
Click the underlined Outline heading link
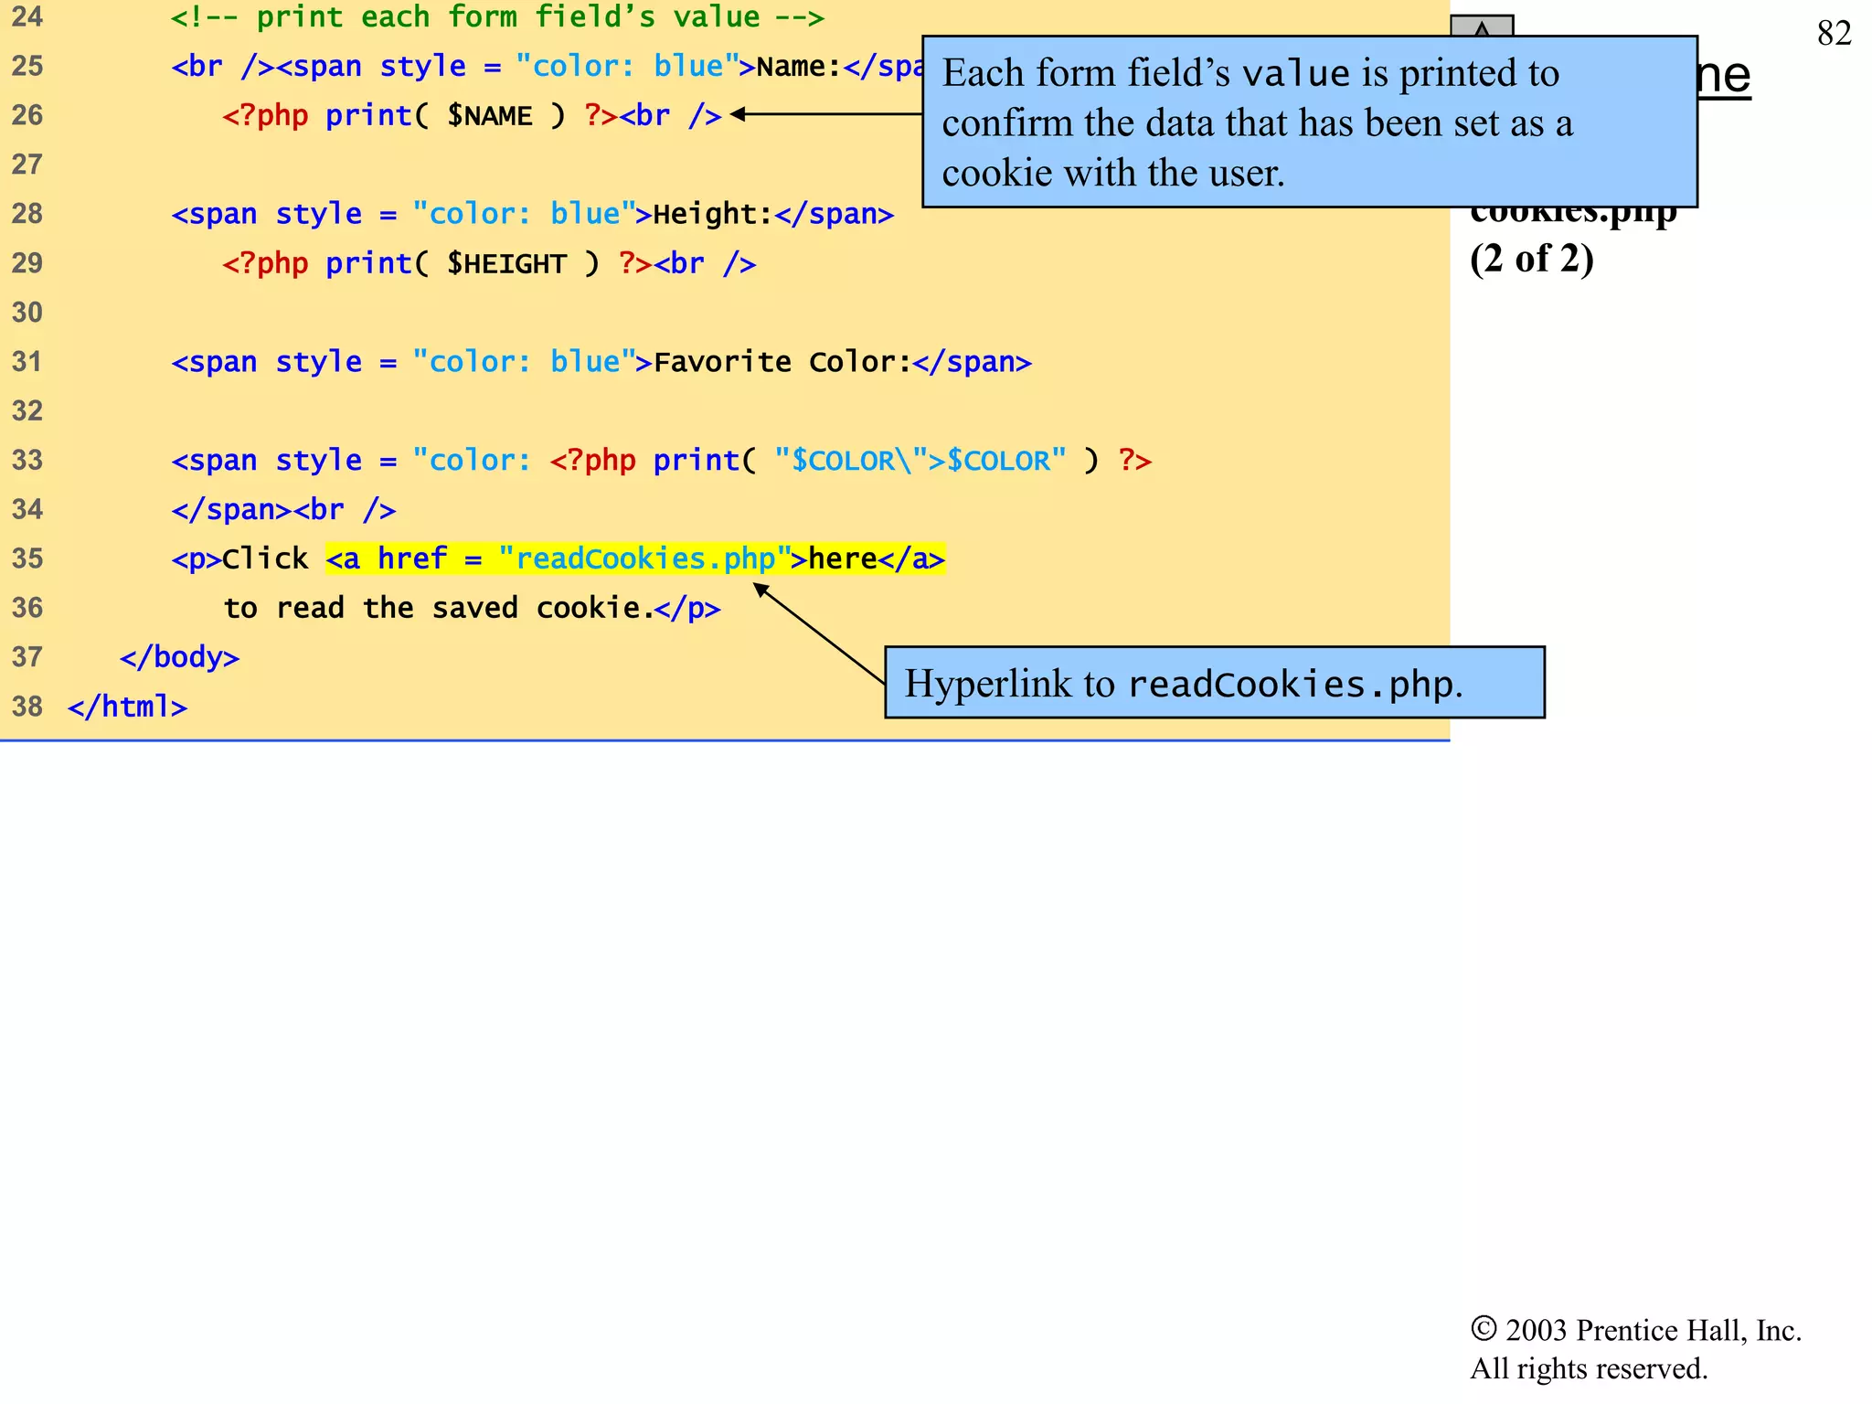(x=1724, y=77)
